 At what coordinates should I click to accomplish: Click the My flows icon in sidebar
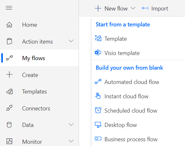pos(9,58)
